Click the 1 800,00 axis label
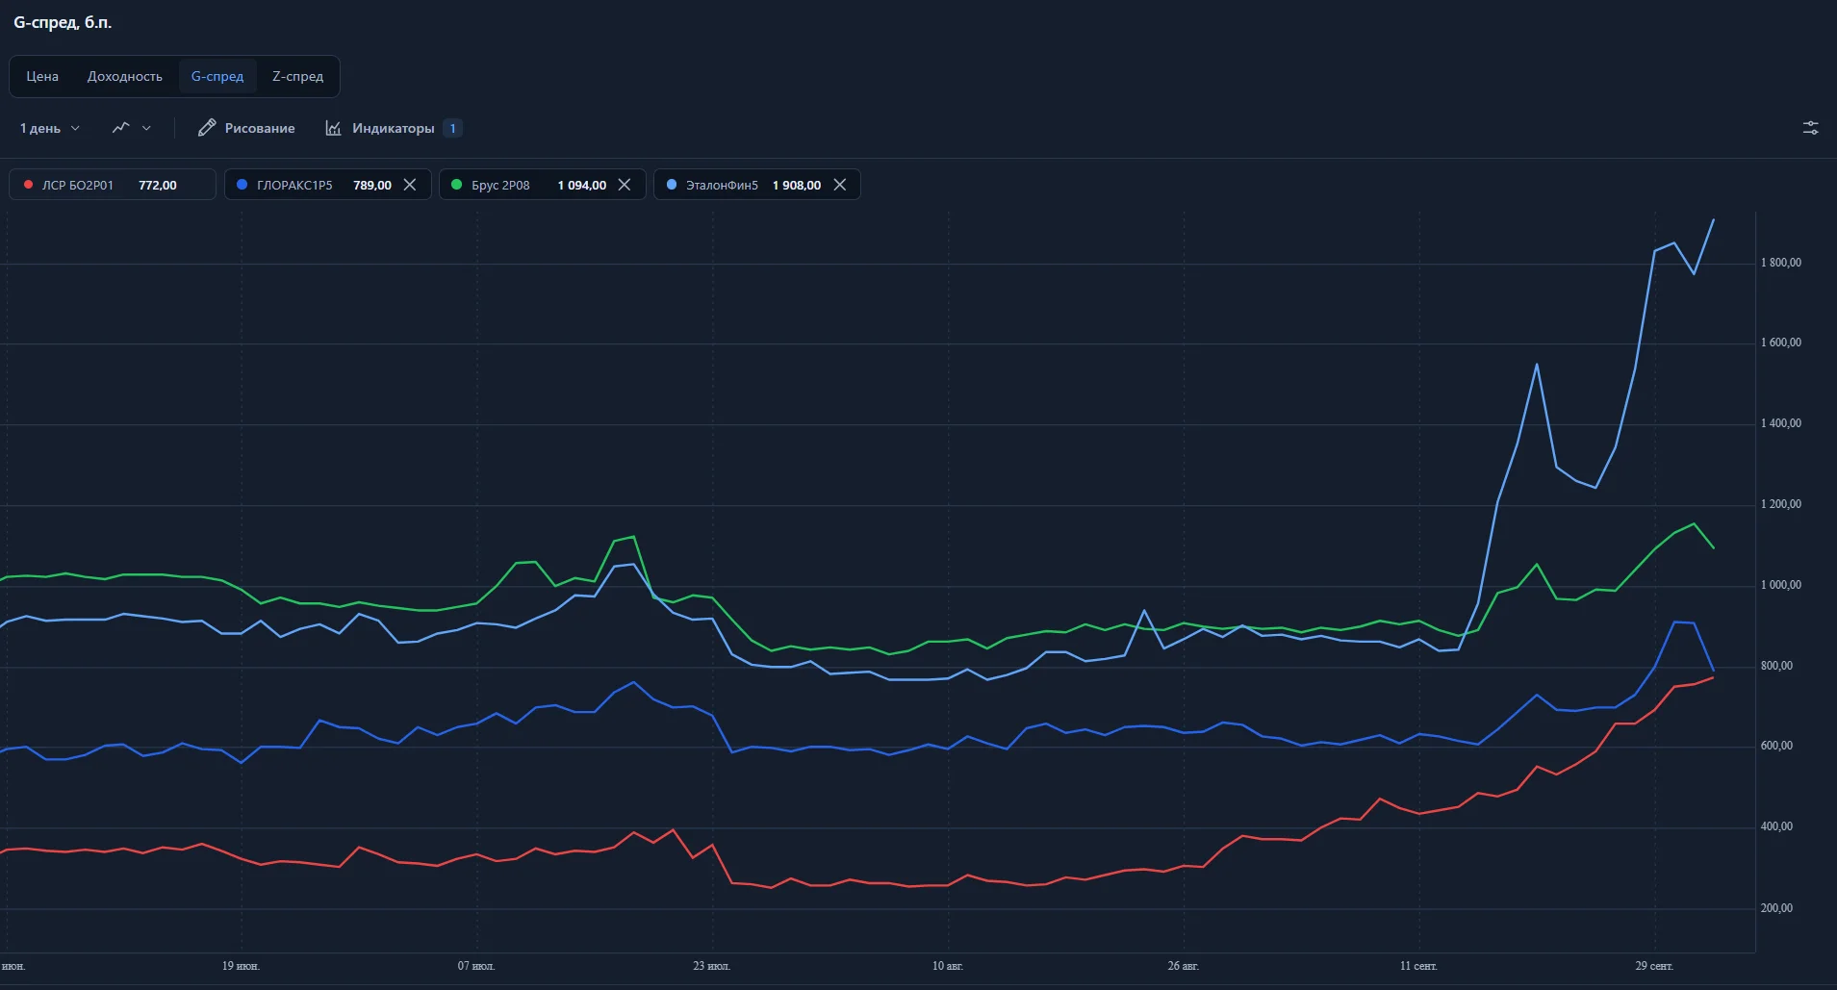 coord(1781,263)
